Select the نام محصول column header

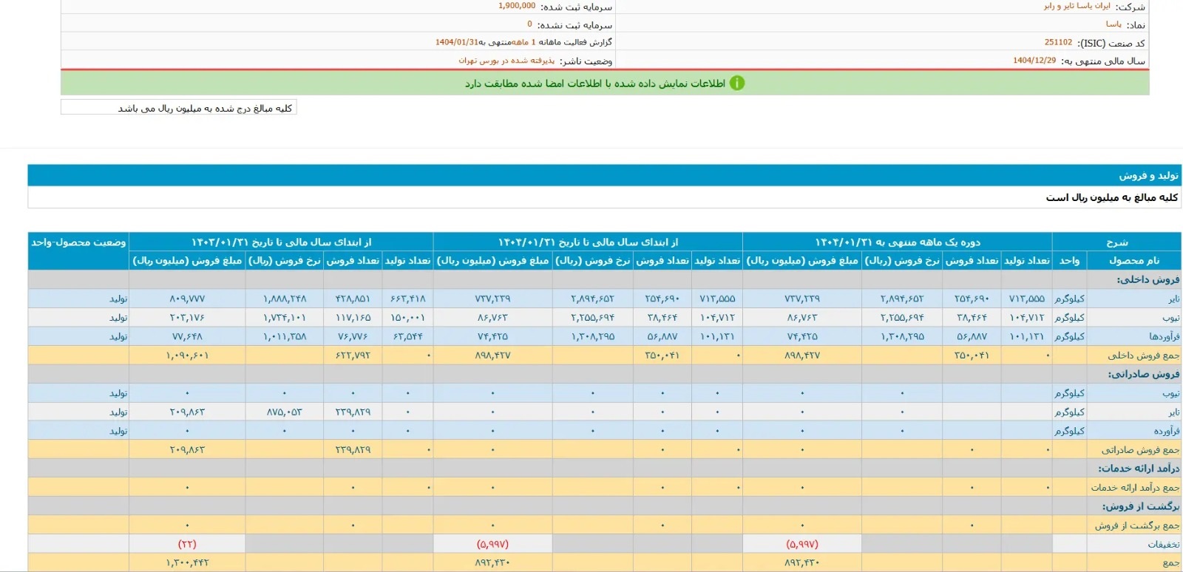tap(1133, 261)
